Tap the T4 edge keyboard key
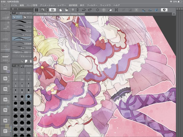Screen dimensions: 183x137 pyautogui.click(x=5, y=100)
